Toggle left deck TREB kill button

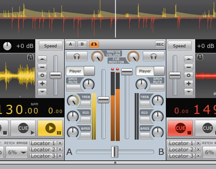(85, 104)
